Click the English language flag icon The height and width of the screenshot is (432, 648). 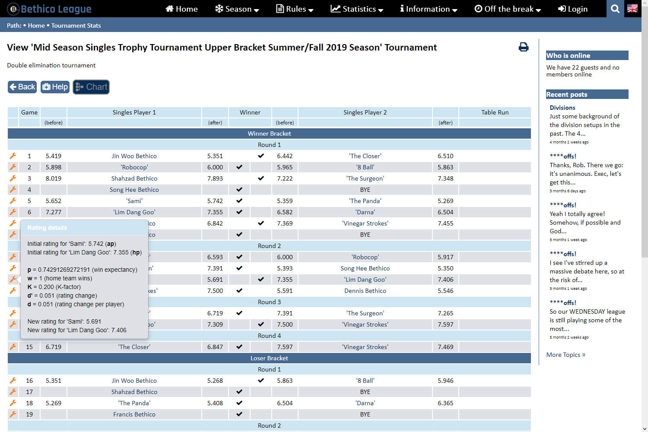(632, 9)
